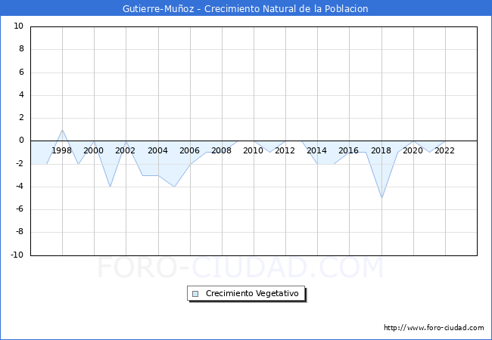Click the y-axis label 0
Viewport: 492px width, 340px height.
(x=21, y=141)
